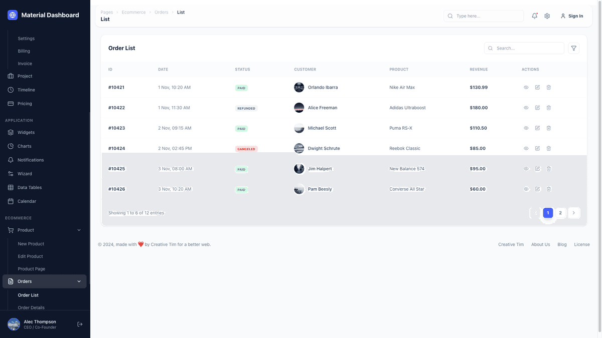Open the Project section from the sidebar icon
The width and height of the screenshot is (602, 338).
point(11,76)
